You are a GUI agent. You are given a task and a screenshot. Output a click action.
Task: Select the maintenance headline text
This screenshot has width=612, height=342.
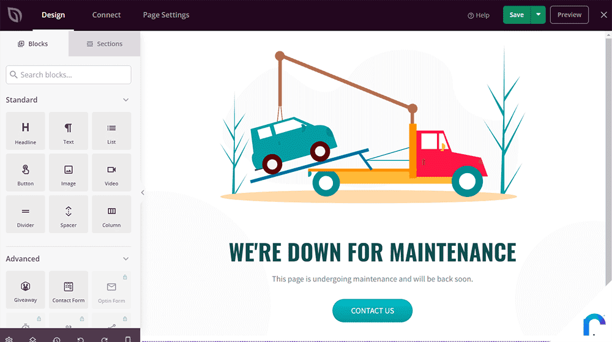(372, 252)
